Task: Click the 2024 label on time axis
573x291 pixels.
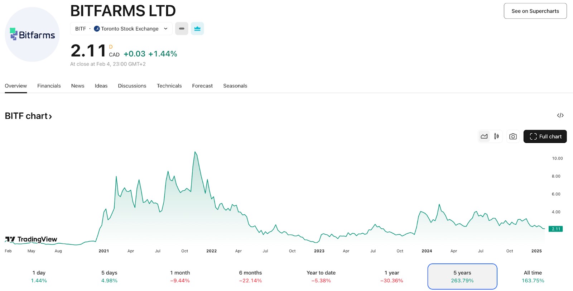Action: (x=427, y=251)
